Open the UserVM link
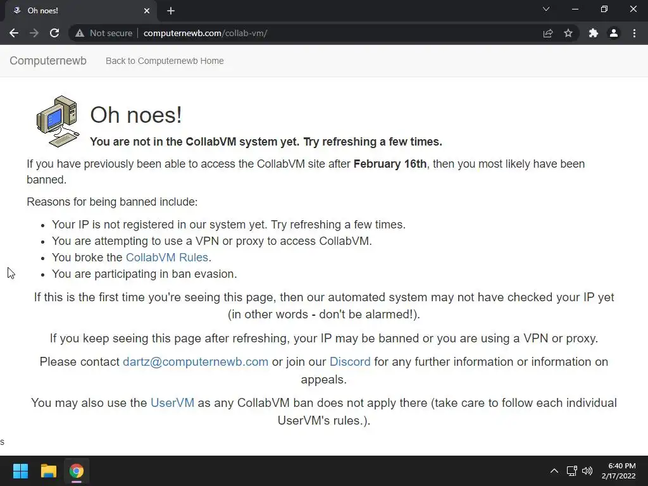 pyautogui.click(x=172, y=402)
